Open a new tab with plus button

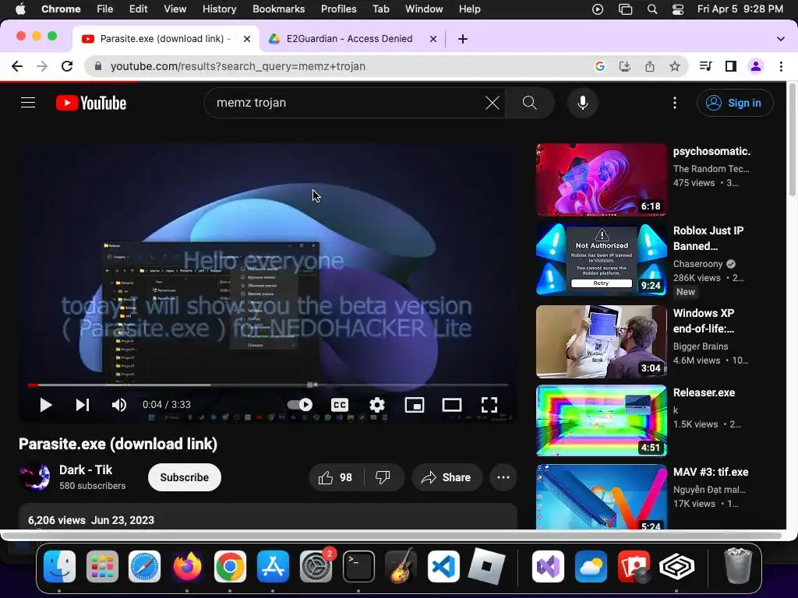pyautogui.click(x=463, y=39)
